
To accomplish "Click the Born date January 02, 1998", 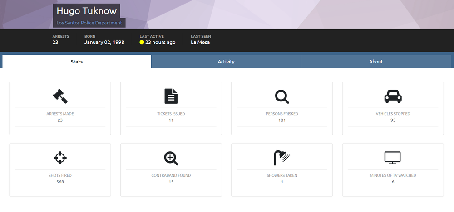I will point(104,43).
